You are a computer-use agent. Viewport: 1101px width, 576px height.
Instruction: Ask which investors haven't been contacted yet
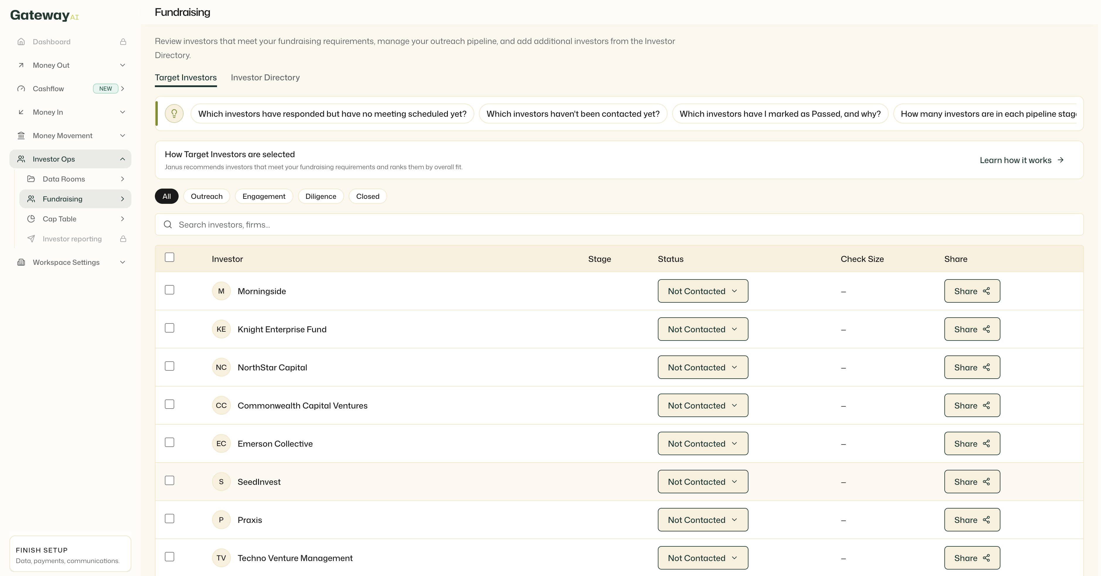[x=573, y=114]
